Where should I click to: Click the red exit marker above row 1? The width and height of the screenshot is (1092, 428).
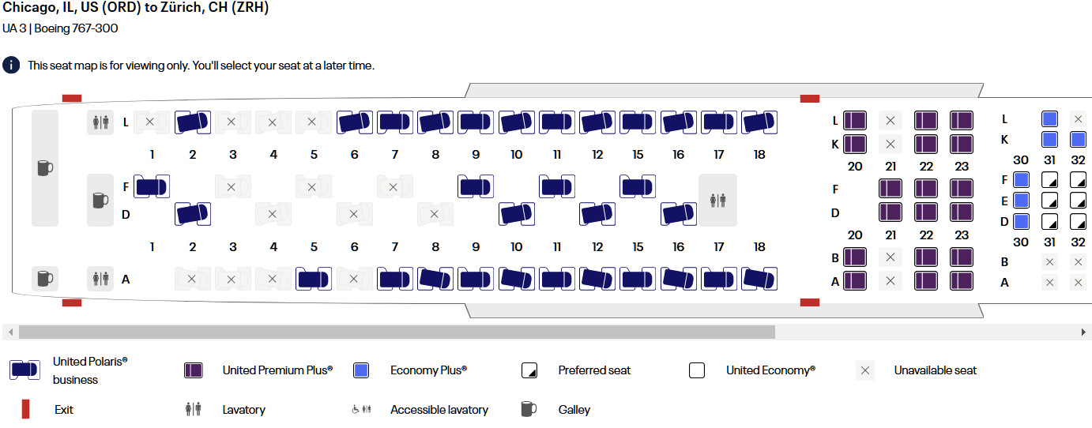[x=72, y=99]
